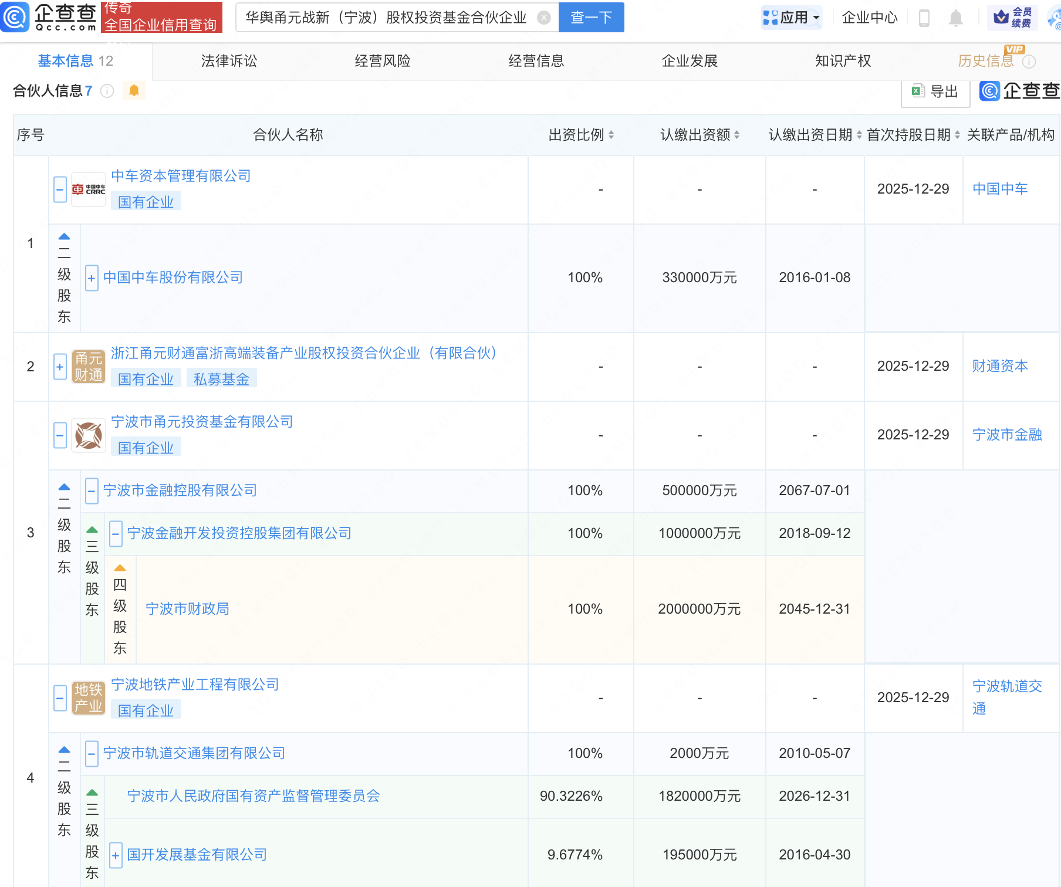This screenshot has width=1061, height=887.
Task: Click the 中车资本管理 CRRC company logo
Action: [88, 189]
